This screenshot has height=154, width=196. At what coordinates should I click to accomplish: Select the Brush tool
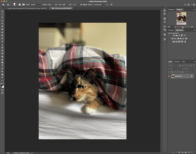pos(2,41)
